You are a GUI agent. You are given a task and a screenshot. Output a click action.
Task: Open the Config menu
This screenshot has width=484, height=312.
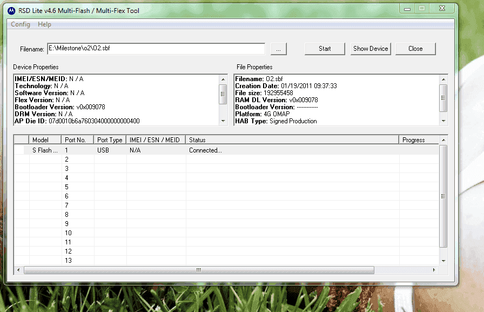pos(21,24)
